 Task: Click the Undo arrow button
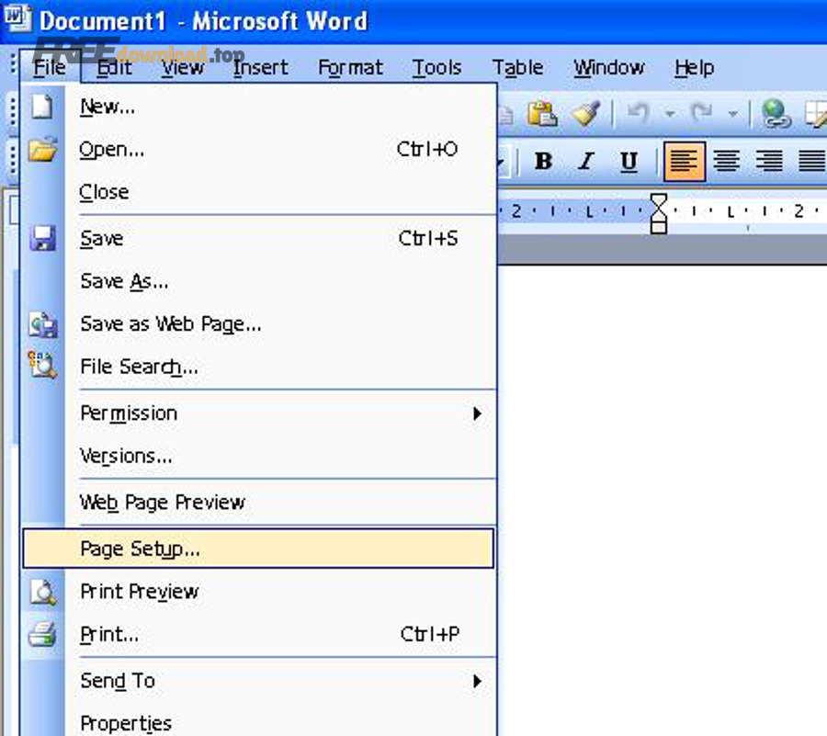[639, 113]
